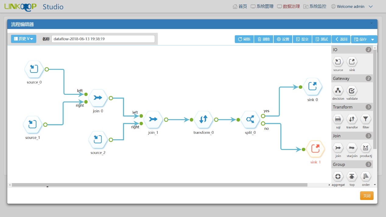Pick the sql transform component

(x=338, y=119)
